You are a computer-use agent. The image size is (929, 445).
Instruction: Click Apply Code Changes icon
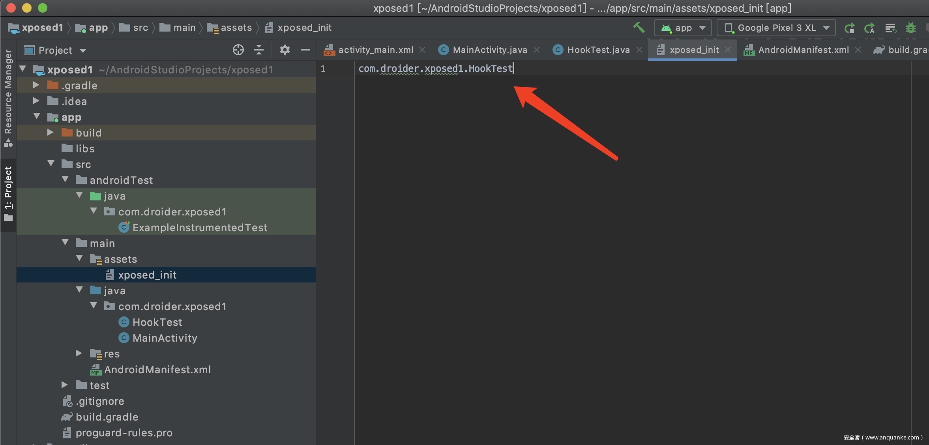pos(890,28)
